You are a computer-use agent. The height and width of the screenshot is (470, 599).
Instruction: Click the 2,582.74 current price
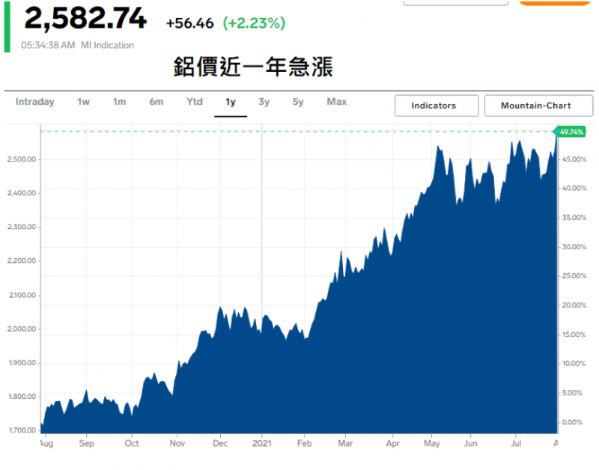pyautogui.click(x=85, y=20)
